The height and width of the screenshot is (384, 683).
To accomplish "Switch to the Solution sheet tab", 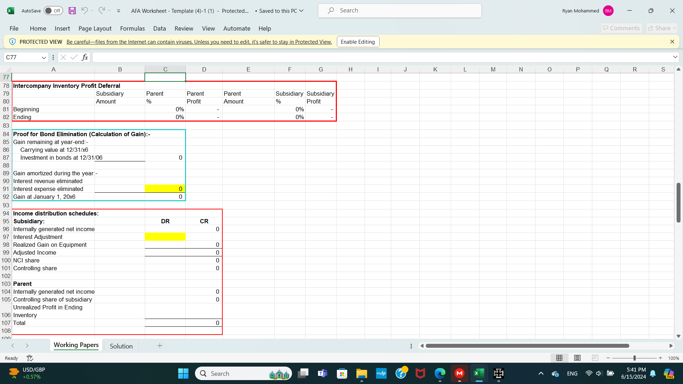I will point(121,346).
